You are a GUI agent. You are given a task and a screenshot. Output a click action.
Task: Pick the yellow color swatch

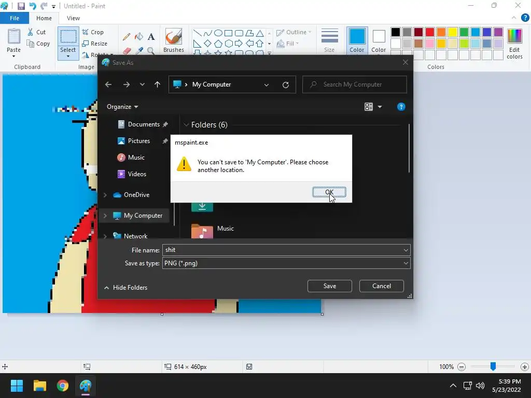click(452, 32)
